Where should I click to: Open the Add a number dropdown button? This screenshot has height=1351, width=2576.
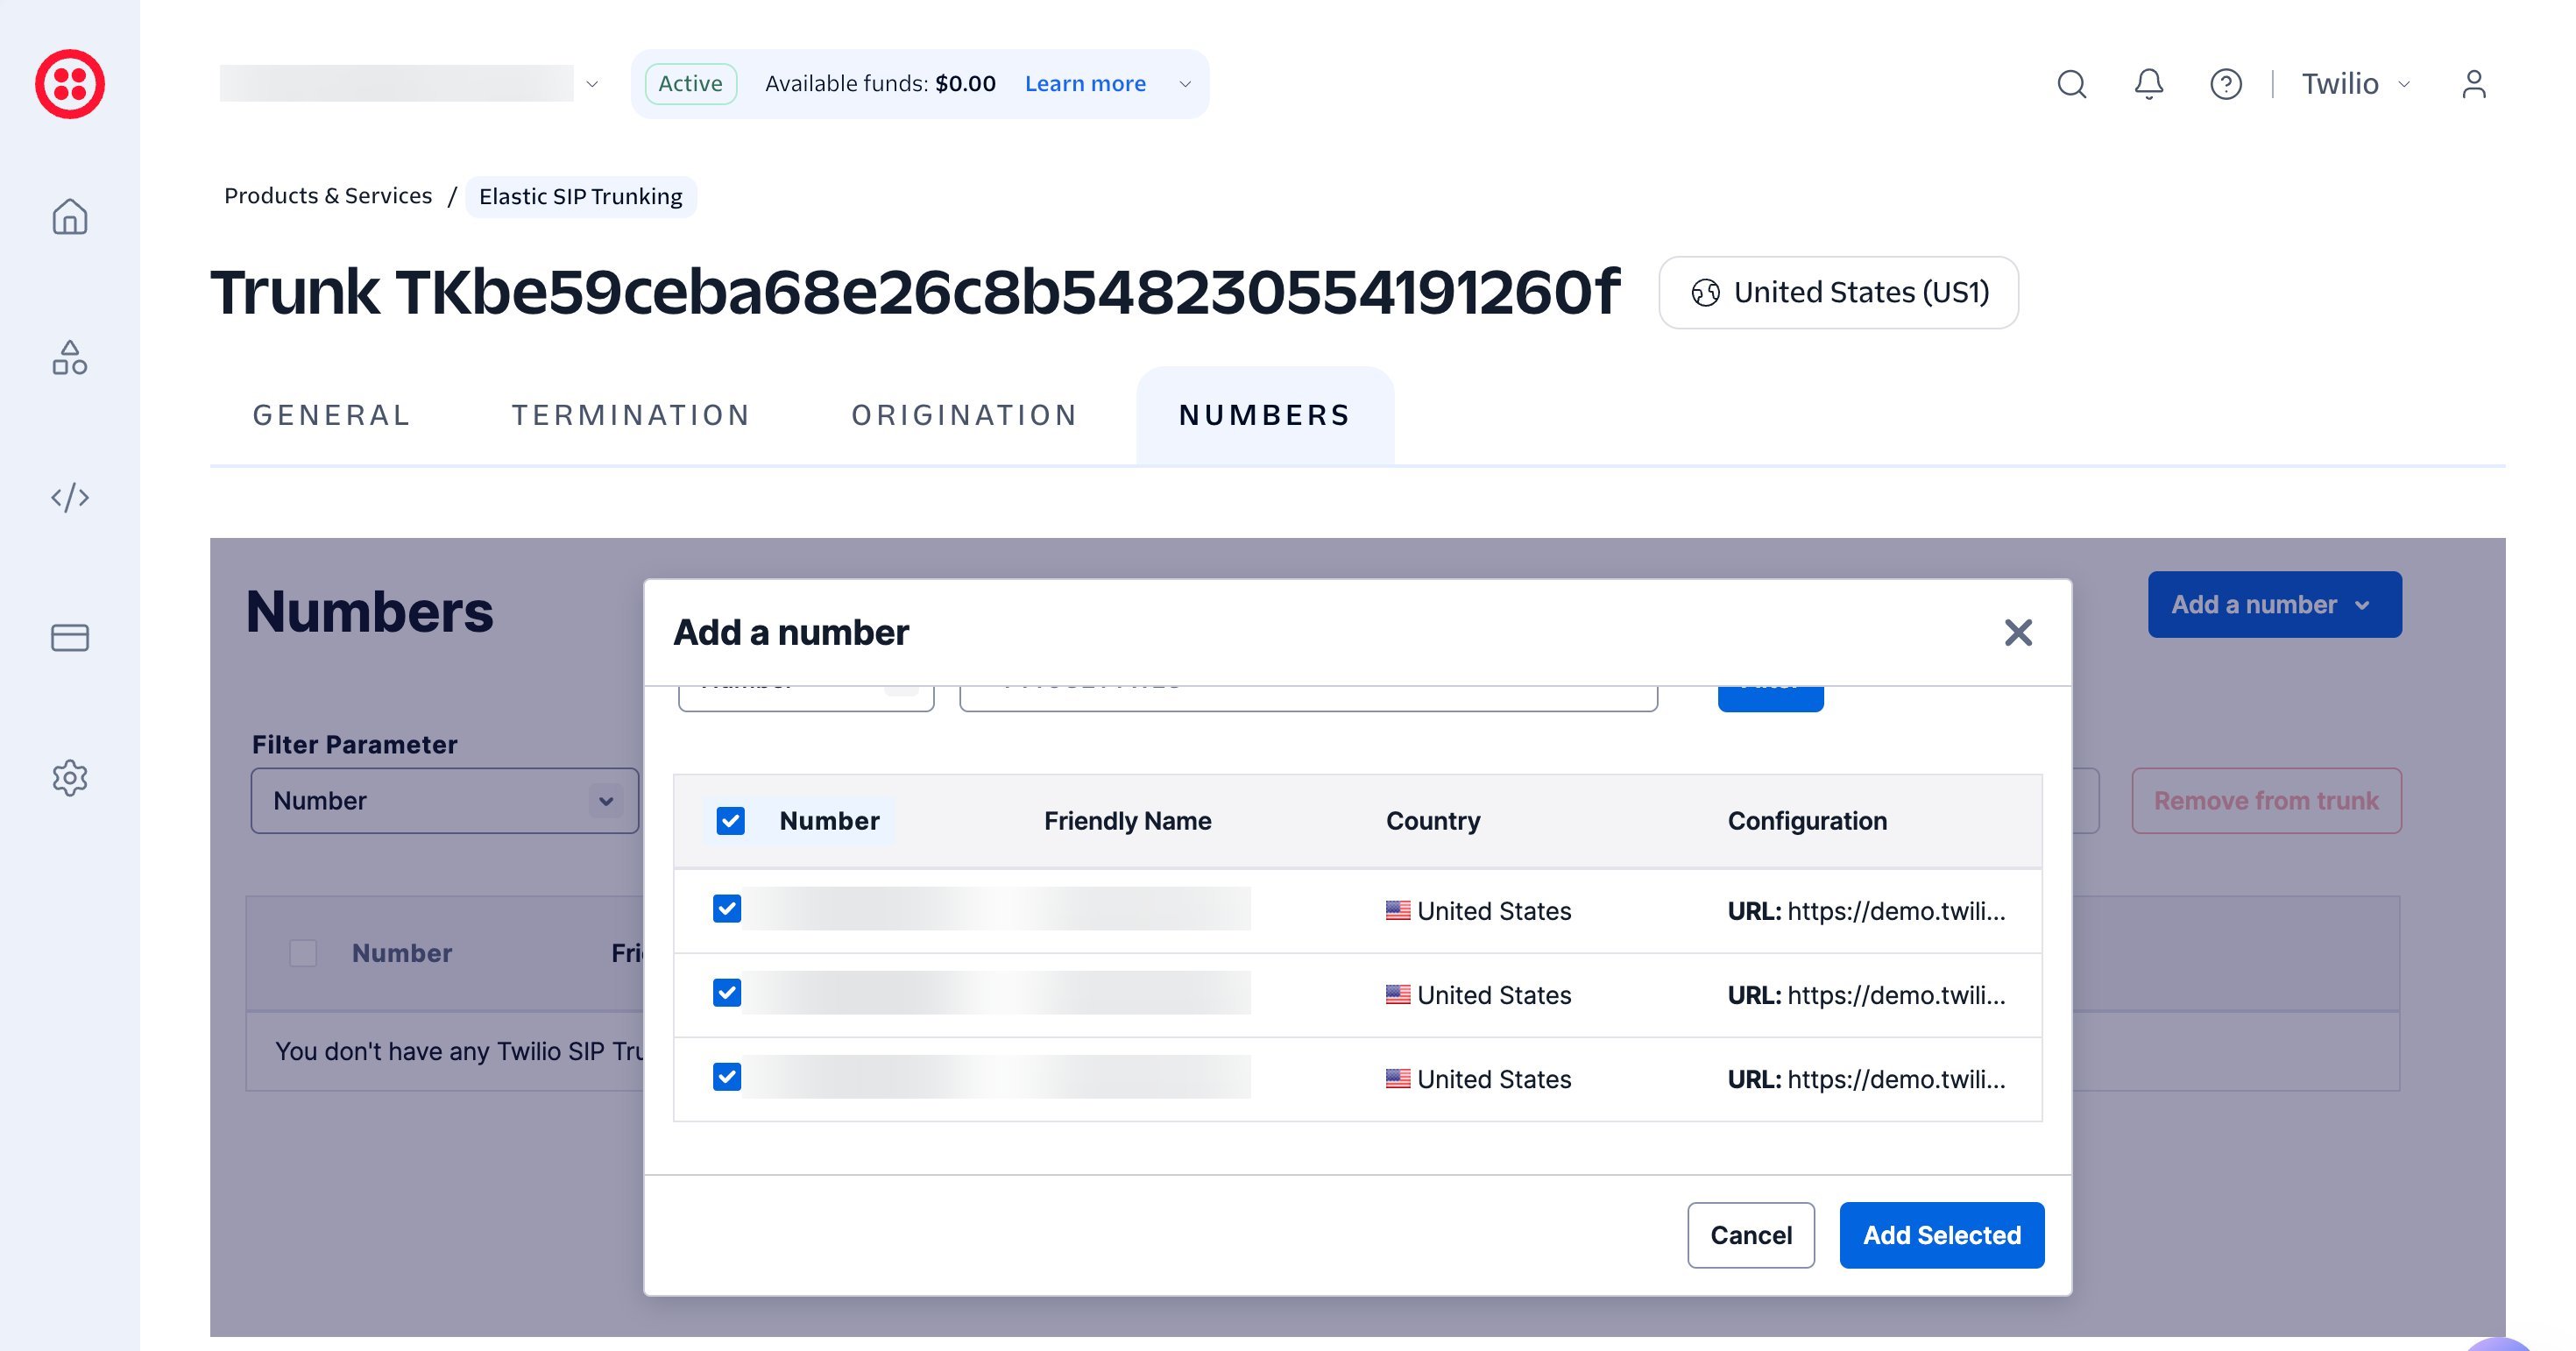(x=2274, y=604)
